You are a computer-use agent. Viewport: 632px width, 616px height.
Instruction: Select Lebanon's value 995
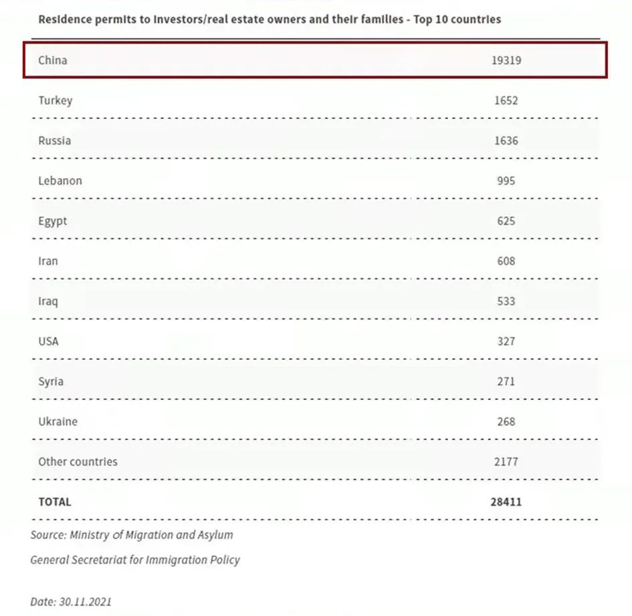(x=506, y=181)
